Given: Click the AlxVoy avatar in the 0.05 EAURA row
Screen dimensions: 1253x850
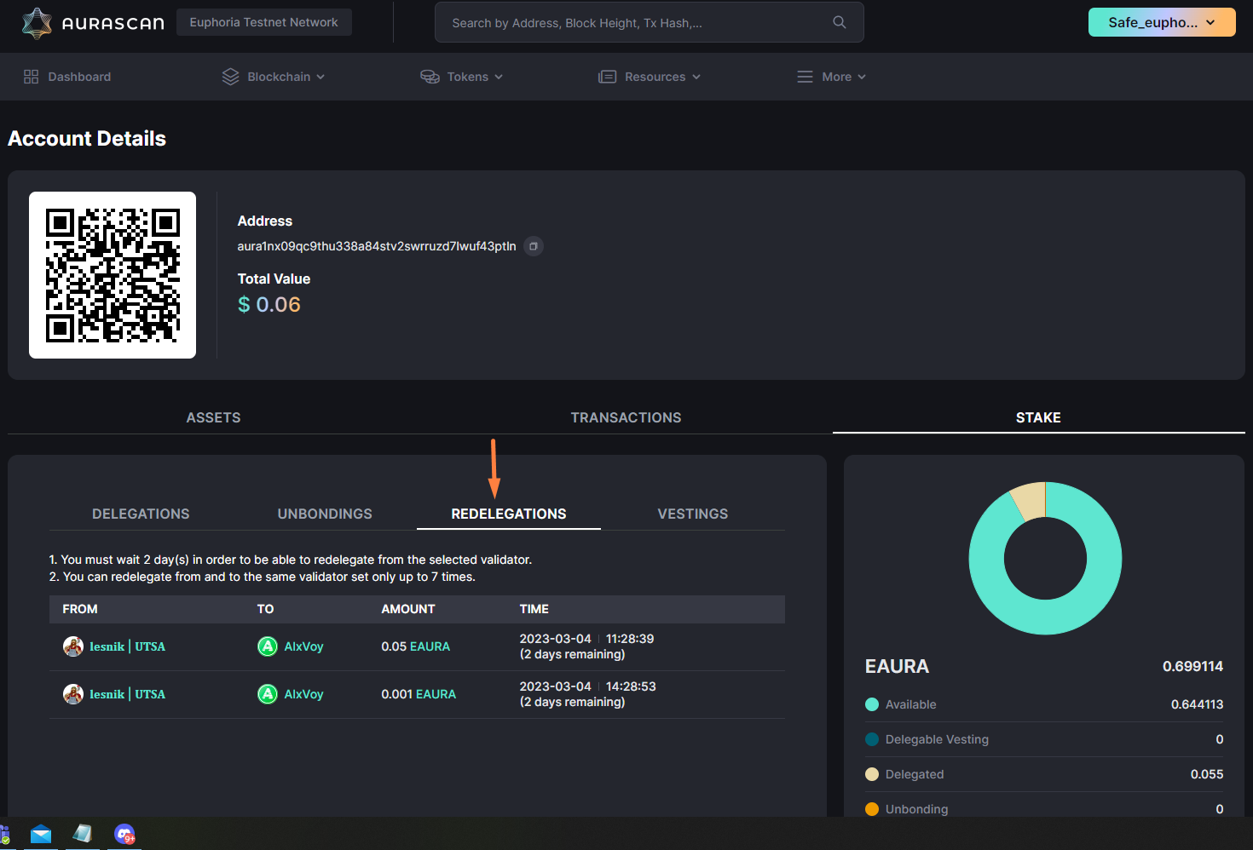Looking at the screenshot, I should 268,646.
